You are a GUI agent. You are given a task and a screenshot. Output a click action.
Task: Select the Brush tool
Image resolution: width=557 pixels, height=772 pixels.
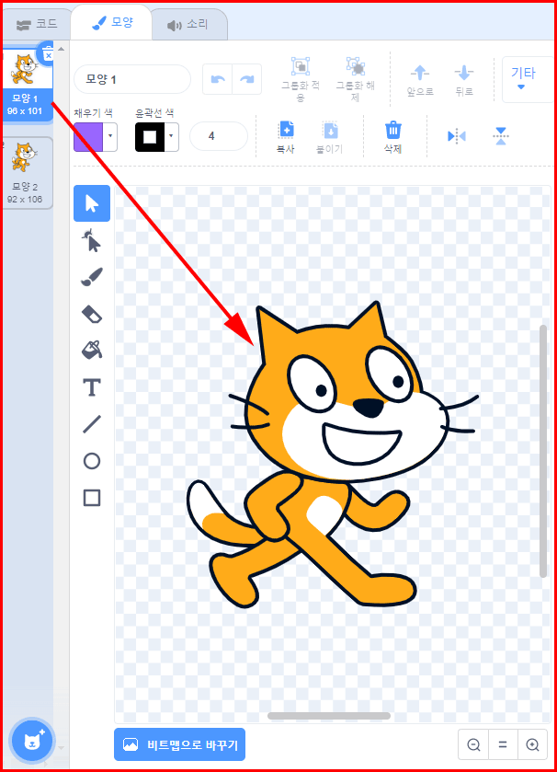click(92, 277)
